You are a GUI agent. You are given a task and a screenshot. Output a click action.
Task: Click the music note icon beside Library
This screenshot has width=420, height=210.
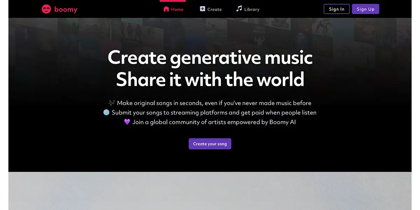[x=239, y=8]
